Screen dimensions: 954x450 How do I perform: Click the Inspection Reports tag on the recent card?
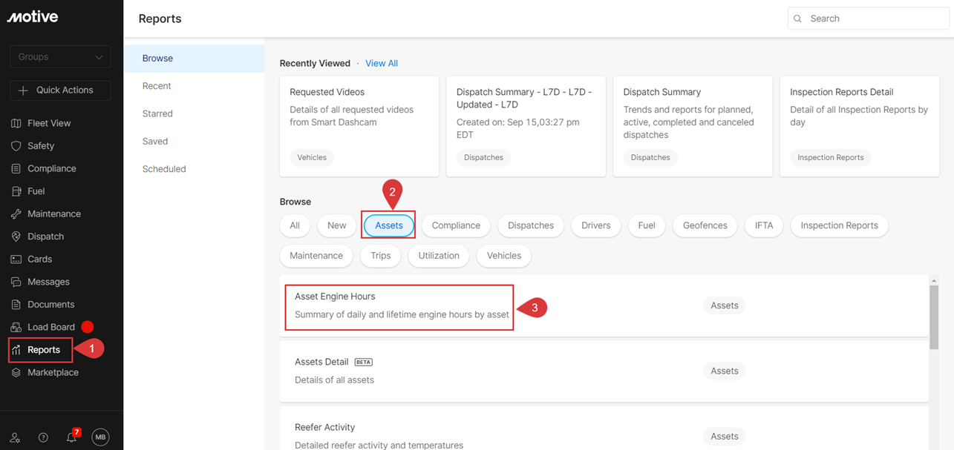pos(831,158)
